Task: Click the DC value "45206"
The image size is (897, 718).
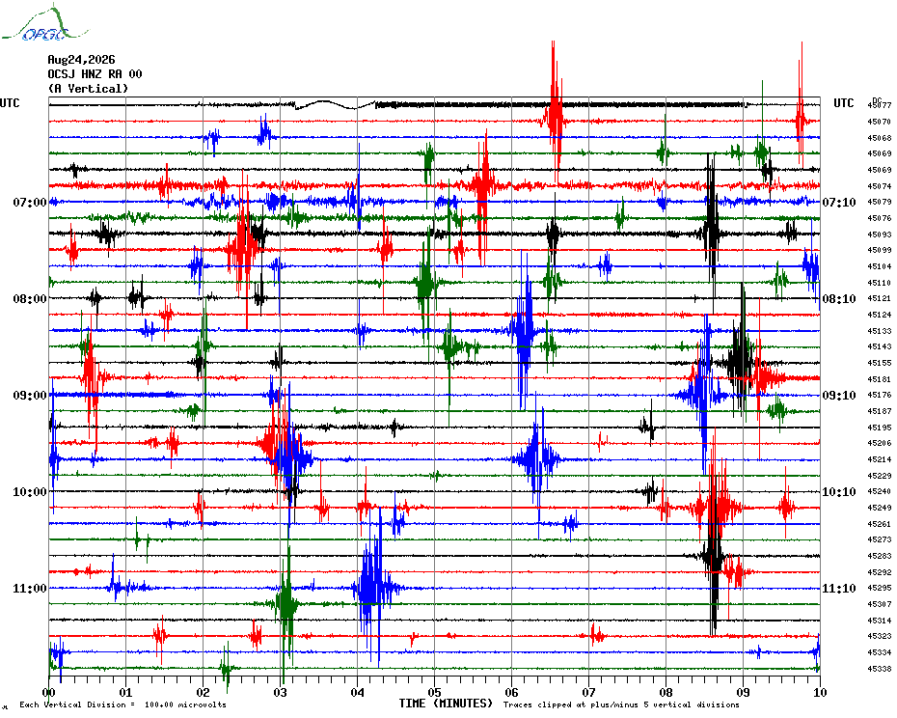Action: 880,443
